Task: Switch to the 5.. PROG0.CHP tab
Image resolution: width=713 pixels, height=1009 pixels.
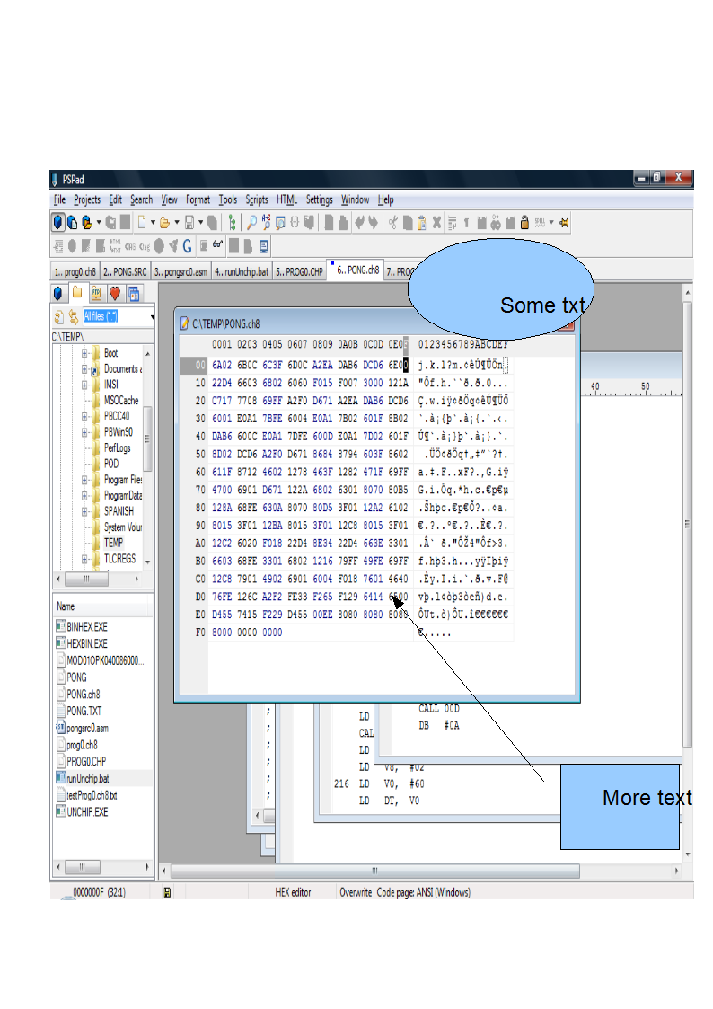Action: (300, 271)
